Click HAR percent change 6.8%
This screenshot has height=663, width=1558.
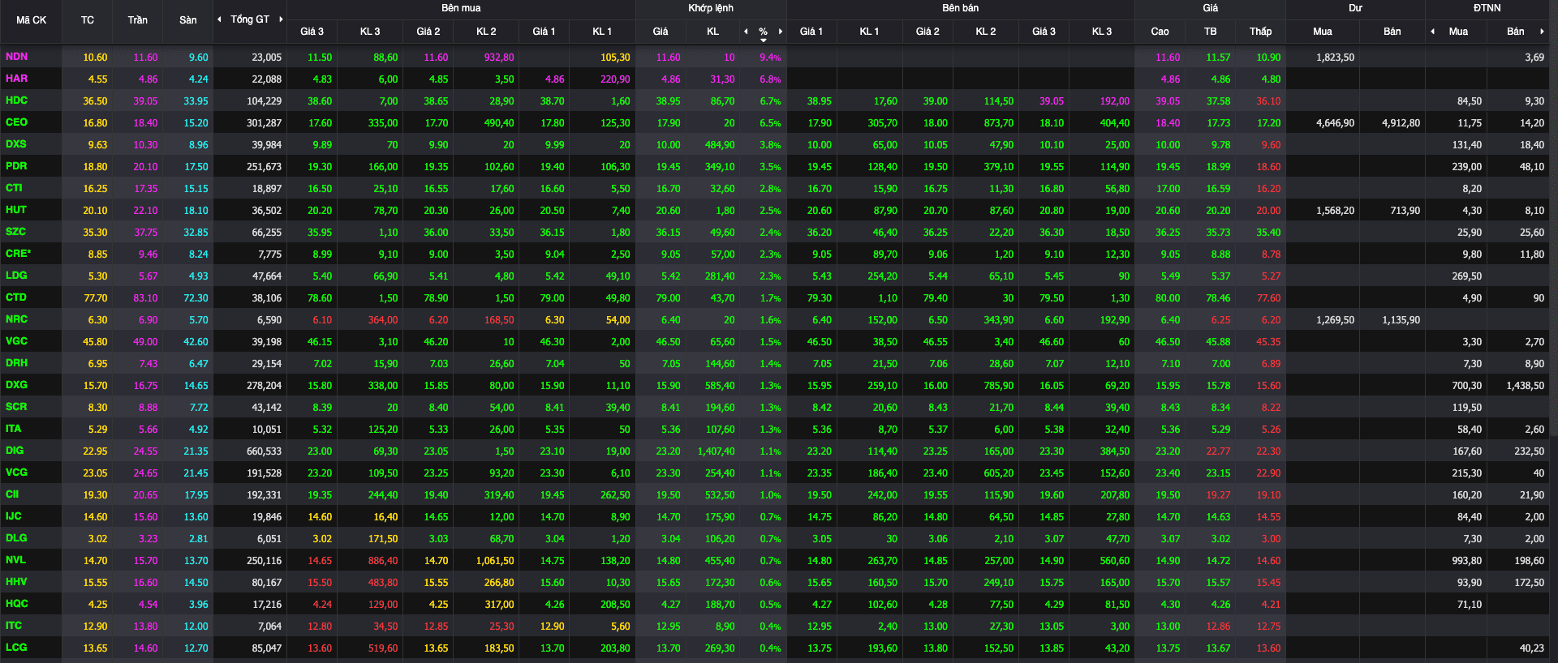point(770,79)
